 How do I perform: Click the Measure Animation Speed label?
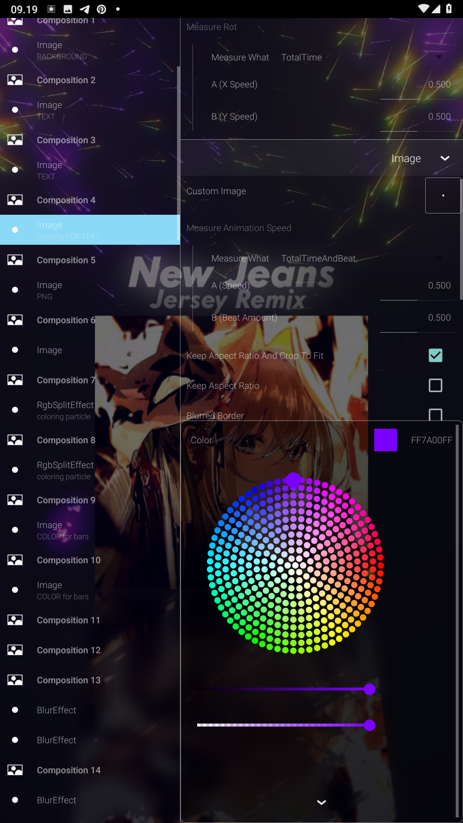click(239, 228)
